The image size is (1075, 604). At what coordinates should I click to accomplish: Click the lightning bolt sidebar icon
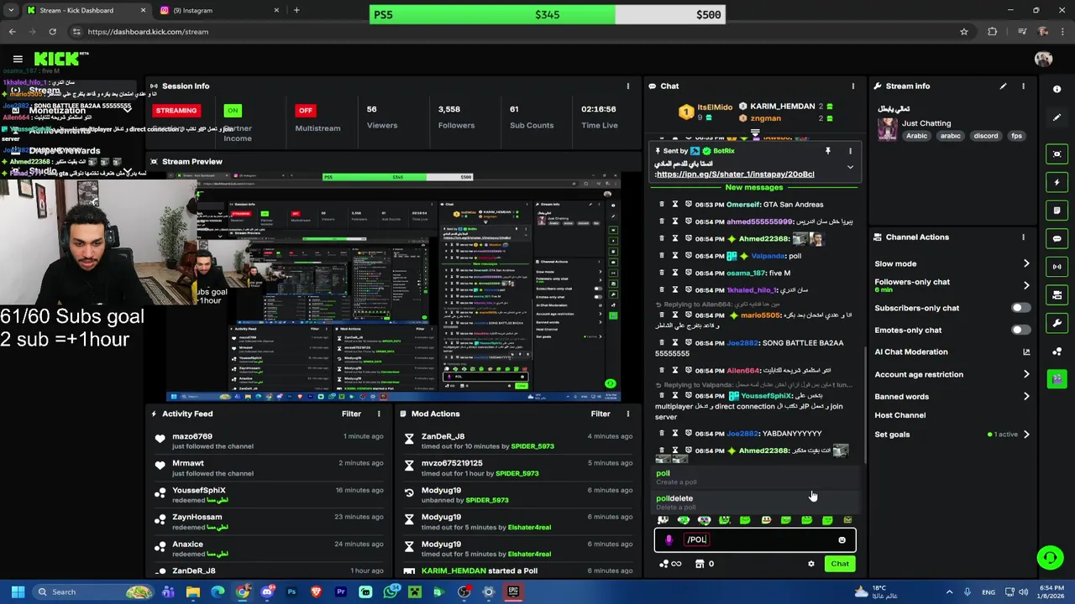[x=1057, y=182]
